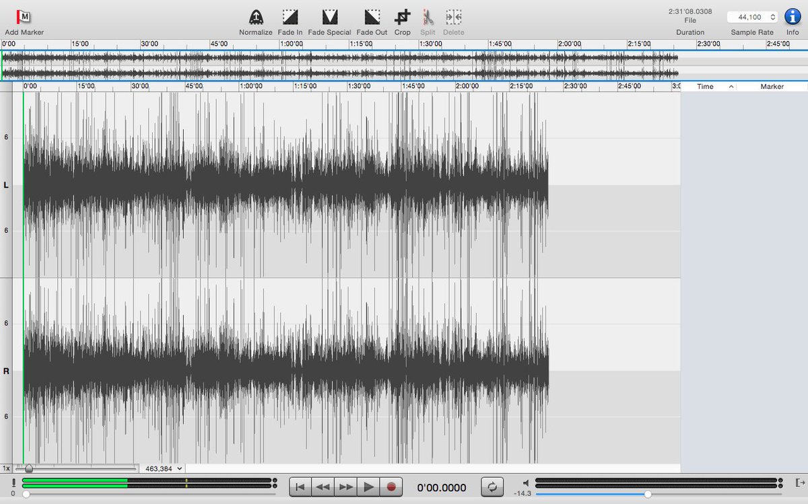The width and height of the screenshot is (808, 504).
Task: Toggle loop playback button
Action: click(492, 487)
